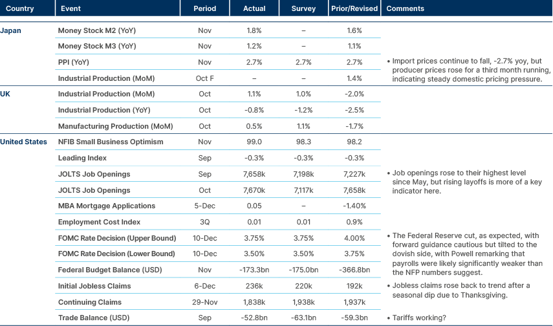Click the 3.50% actual value
The width and height of the screenshot is (553, 326).
coord(254,254)
